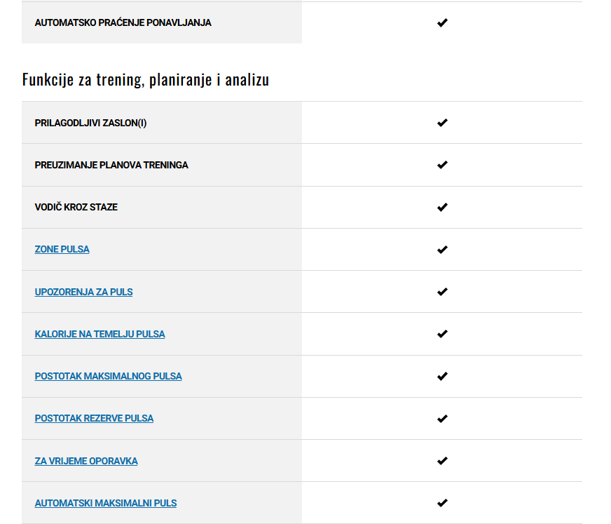Click checkmark in Upozorenja za puls row
This screenshot has width=611, height=524.
[442, 292]
